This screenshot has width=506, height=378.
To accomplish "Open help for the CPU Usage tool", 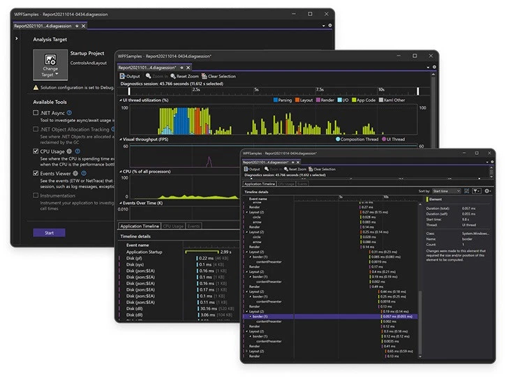I will tap(77, 151).
